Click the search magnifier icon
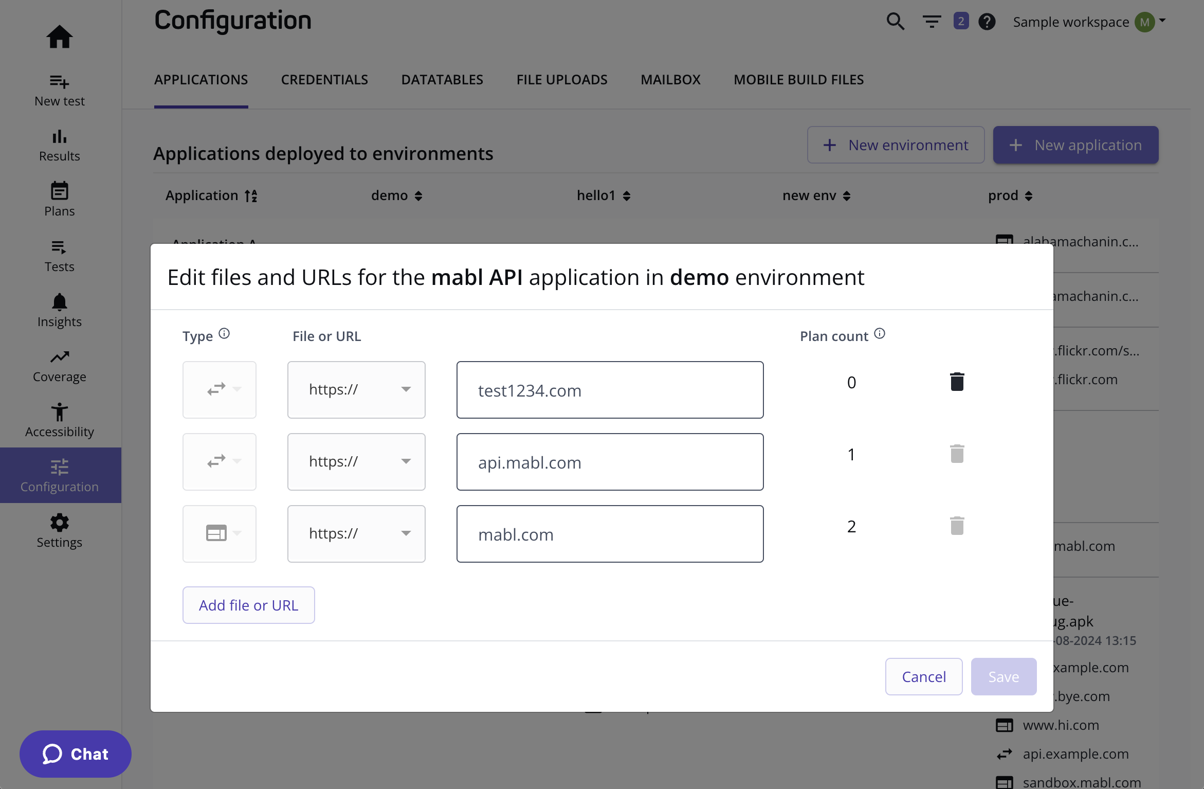 [x=895, y=22]
